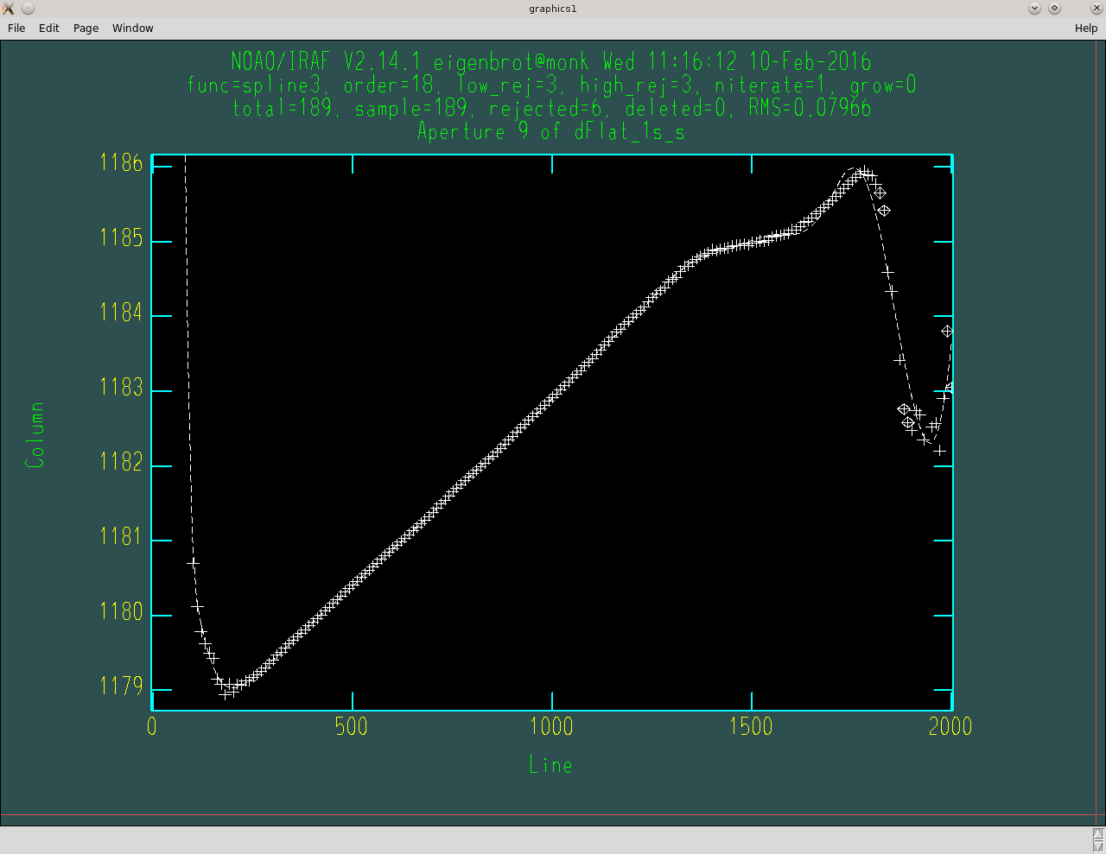Click the X11 application icon in title bar
1106x854 pixels.
9,9
